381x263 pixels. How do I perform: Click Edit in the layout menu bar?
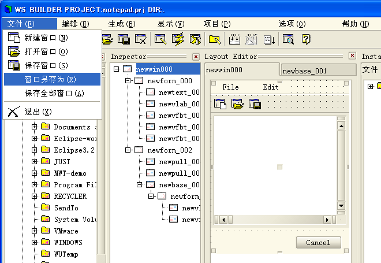(271, 87)
